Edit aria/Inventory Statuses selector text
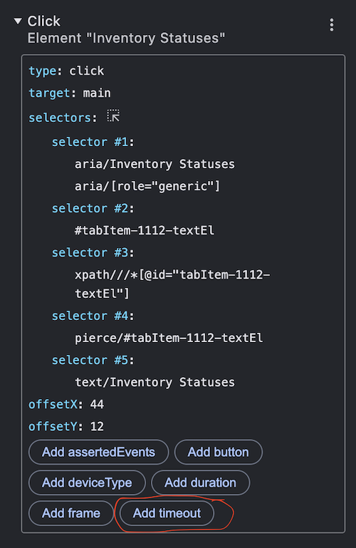356x548 pixels. coord(155,164)
